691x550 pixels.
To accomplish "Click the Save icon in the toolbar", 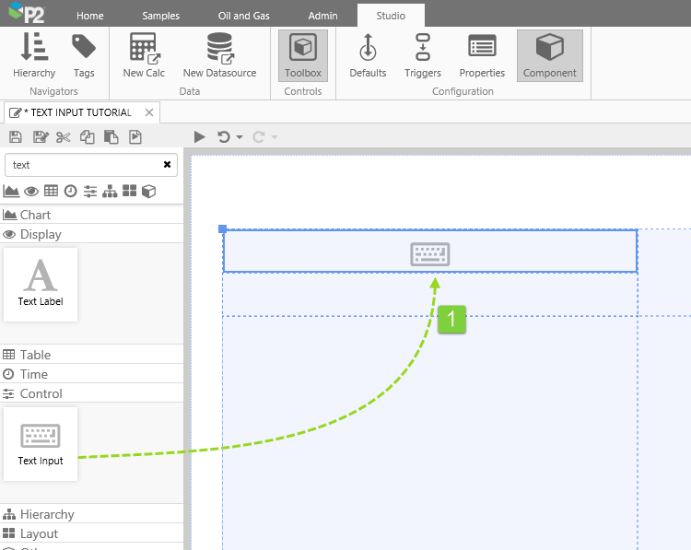I will click(16, 137).
